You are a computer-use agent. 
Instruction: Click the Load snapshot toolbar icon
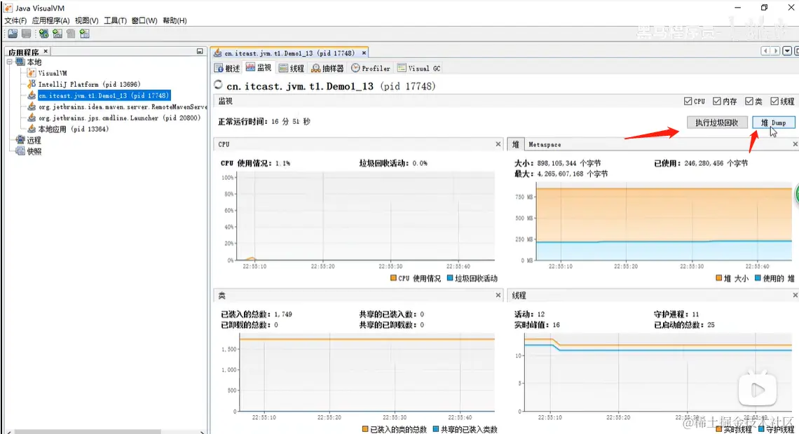[13, 34]
